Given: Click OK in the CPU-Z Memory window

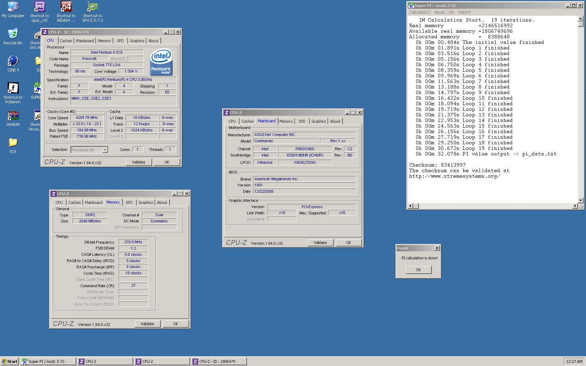Looking at the screenshot, I should 175,324.
